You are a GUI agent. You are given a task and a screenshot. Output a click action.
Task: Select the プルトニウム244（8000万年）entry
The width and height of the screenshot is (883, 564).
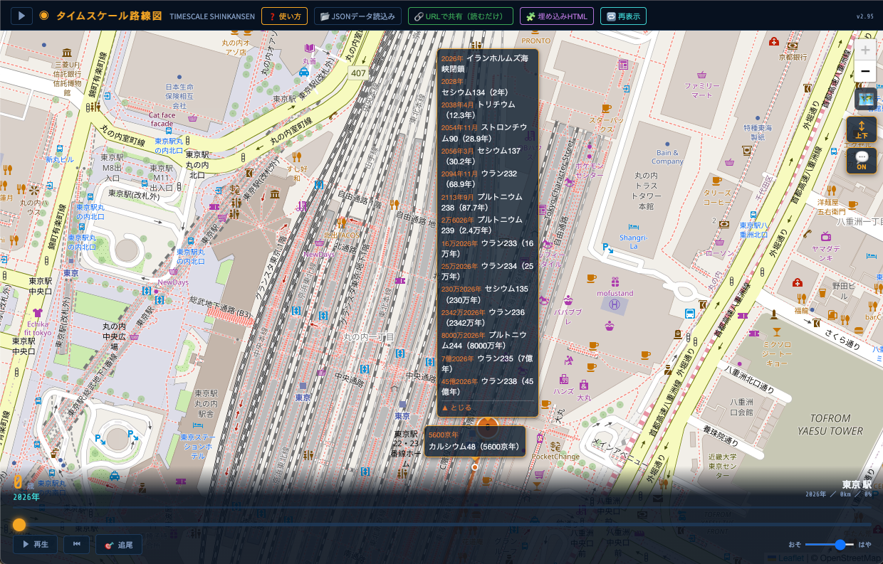pos(486,341)
